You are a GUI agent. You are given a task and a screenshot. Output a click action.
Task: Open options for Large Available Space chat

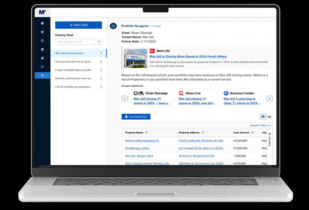pyautogui.click(x=101, y=70)
